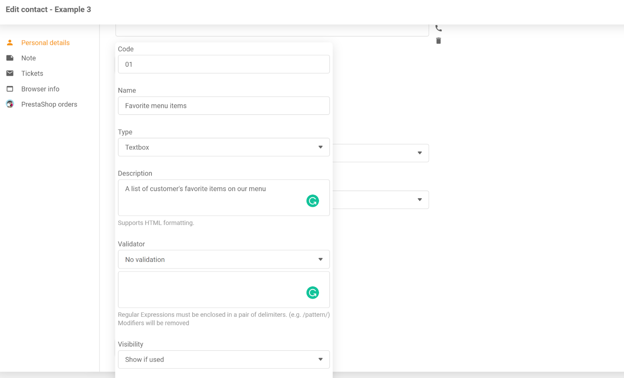Image resolution: width=624 pixels, height=378 pixels.
Task: Click the trash delete icon
Action: [438, 41]
